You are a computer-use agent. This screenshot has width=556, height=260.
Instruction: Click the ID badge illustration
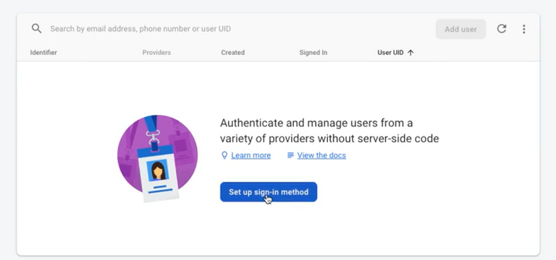[x=157, y=158]
